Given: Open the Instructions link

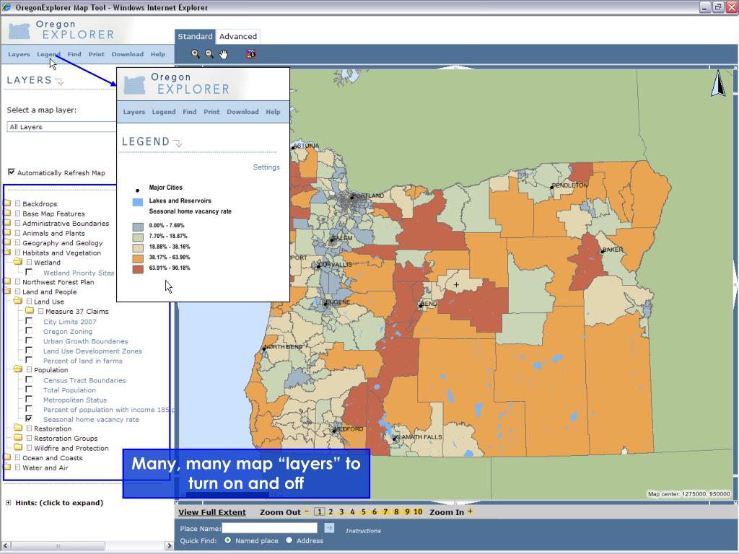Looking at the screenshot, I should pyautogui.click(x=363, y=530).
